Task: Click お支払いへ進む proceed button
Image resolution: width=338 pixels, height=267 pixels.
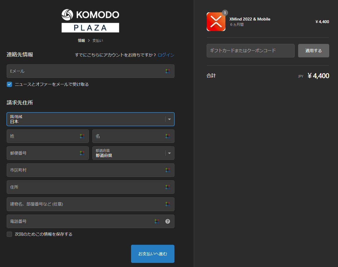Action: 153,254
